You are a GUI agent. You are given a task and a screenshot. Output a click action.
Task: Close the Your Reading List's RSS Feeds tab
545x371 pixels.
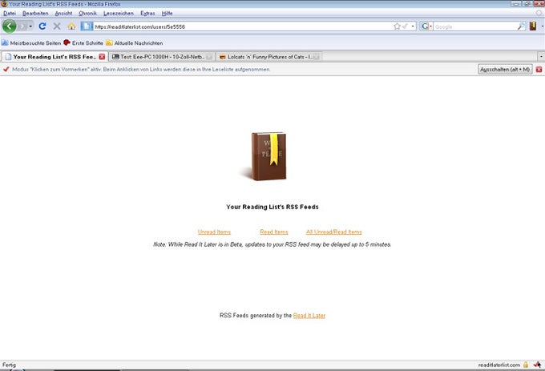[102, 57]
